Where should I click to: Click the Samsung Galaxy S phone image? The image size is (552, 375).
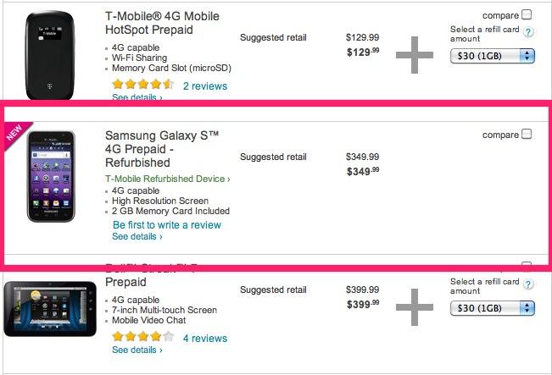click(51, 177)
